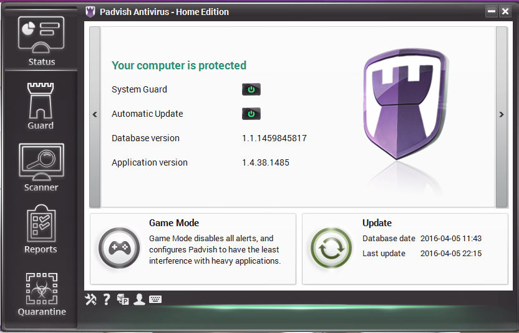
Task: Open the Reports clipboard section
Action: click(x=41, y=223)
